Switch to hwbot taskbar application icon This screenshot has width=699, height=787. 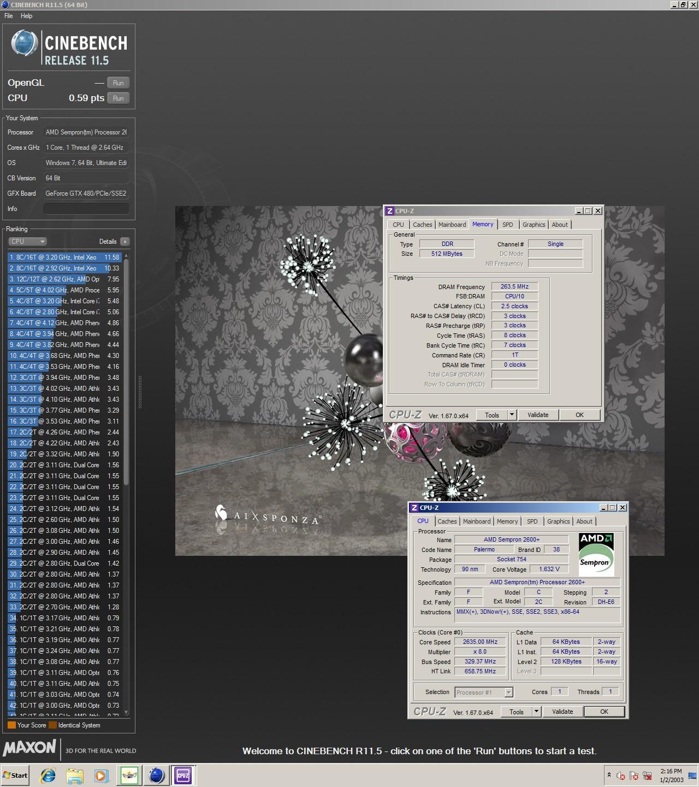pyautogui.click(x=129, y=775)
